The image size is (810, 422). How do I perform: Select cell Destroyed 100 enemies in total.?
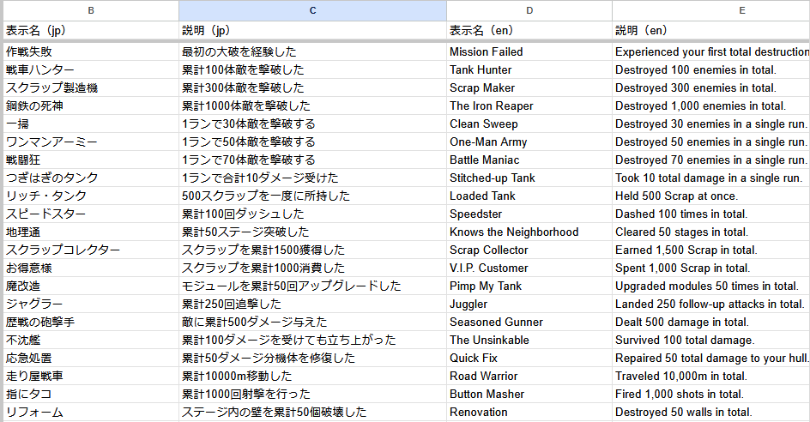click(x=711, y=69)
